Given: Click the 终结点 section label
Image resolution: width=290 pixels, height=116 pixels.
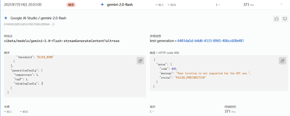Looking at the screenshot, I should pos(8,36).
